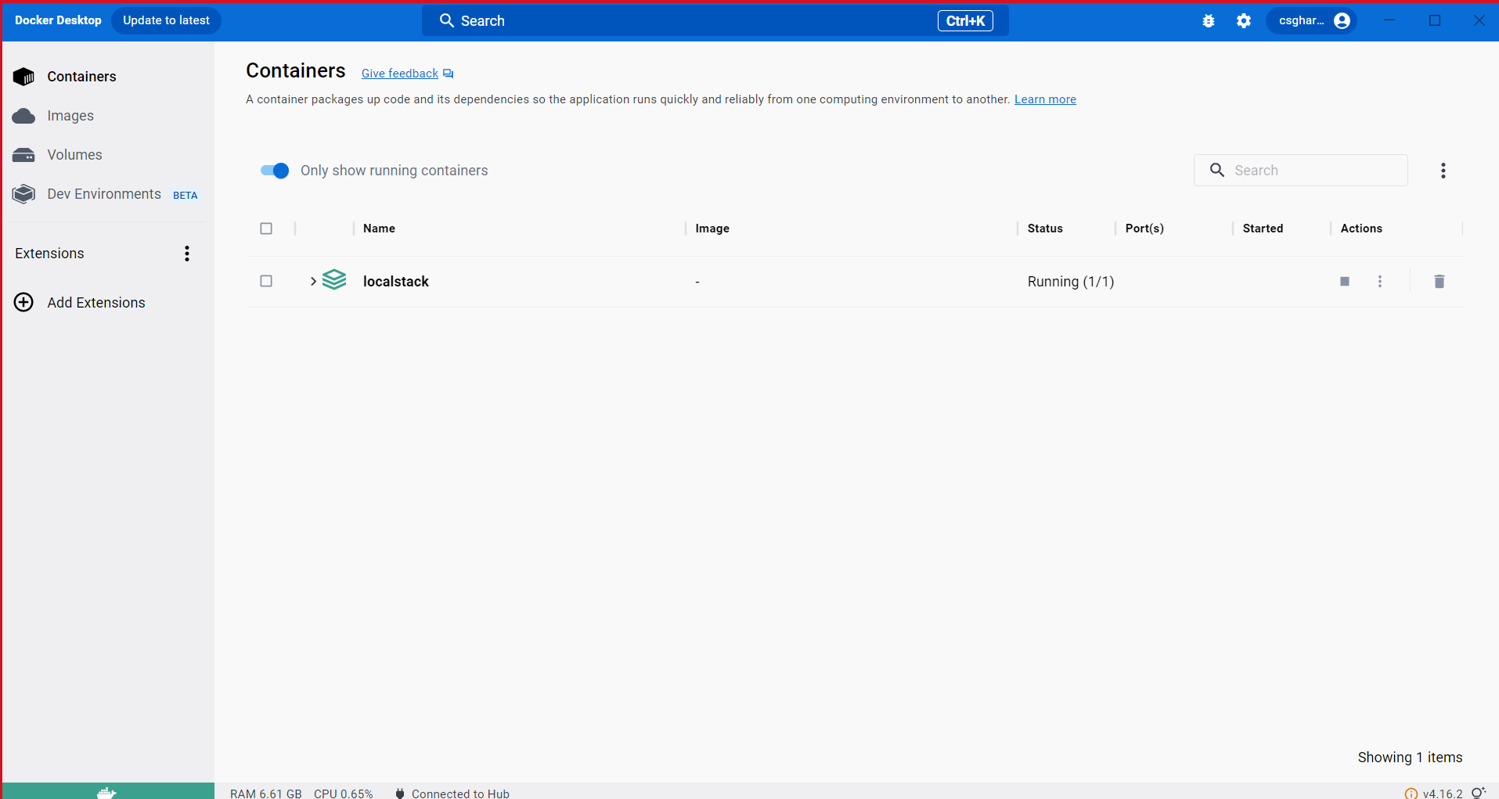Minimize the Docker Desktop window
This screenshot has height=799, width=1499.
pyautogui.click(x=1389, y=20)
